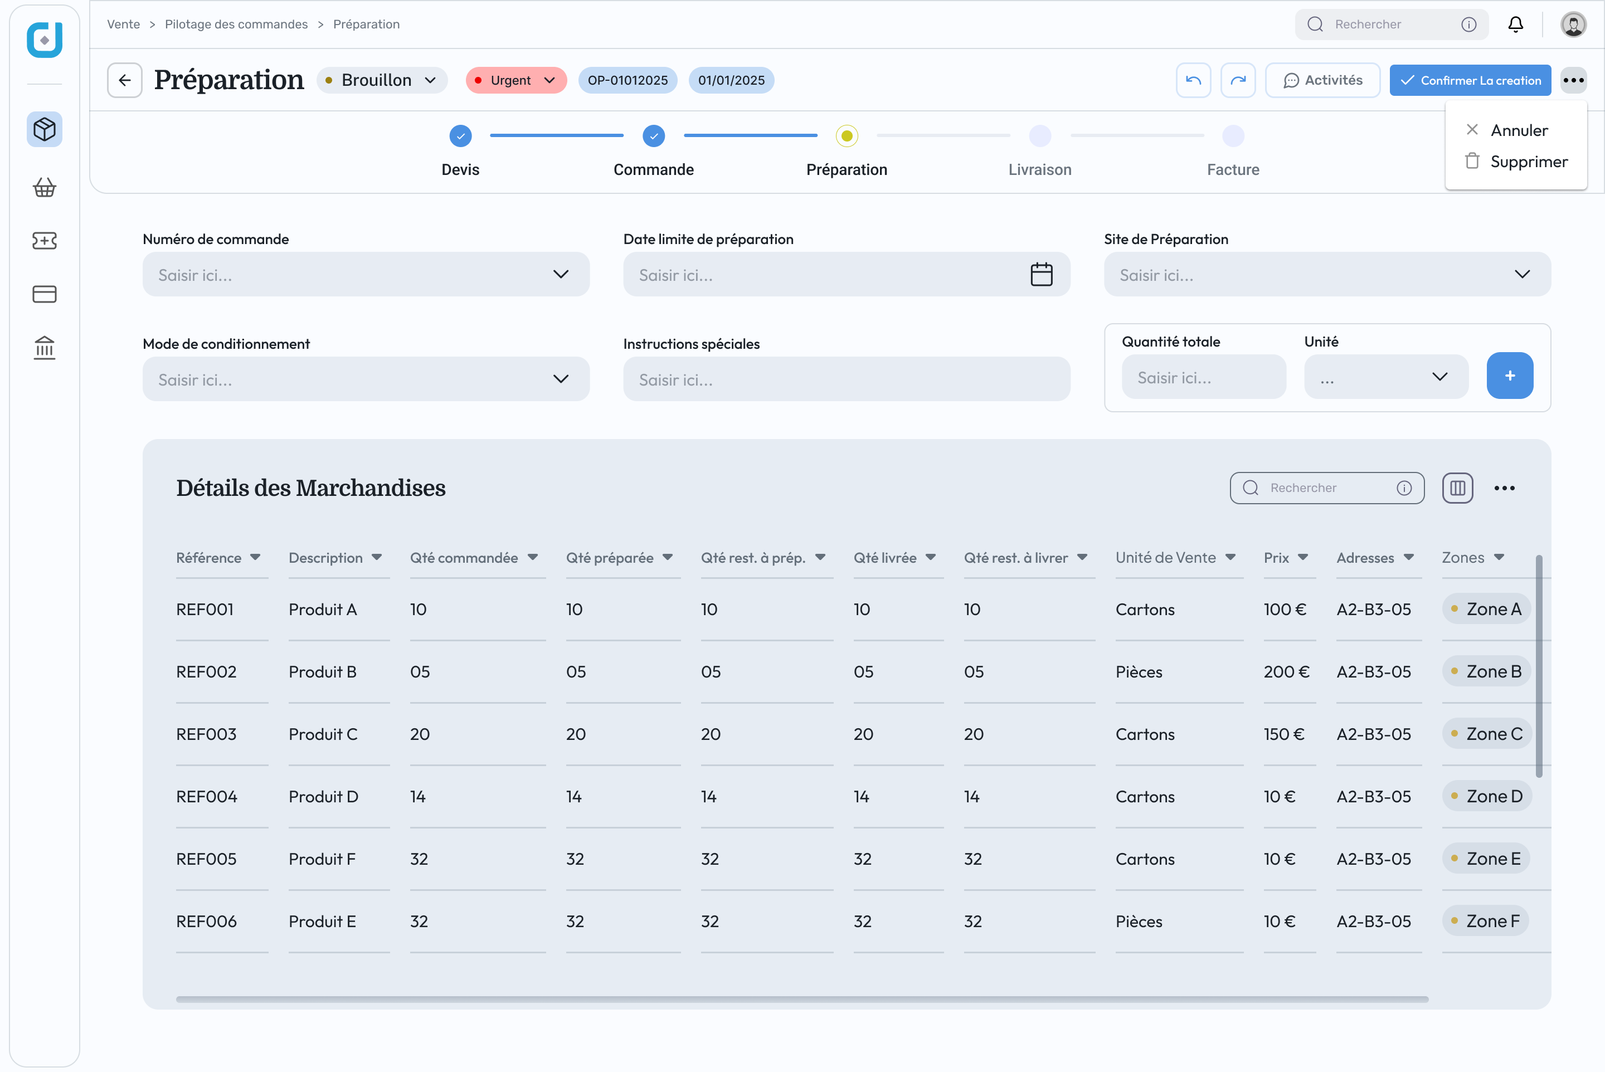Click the REF006 reference cell

207,921
